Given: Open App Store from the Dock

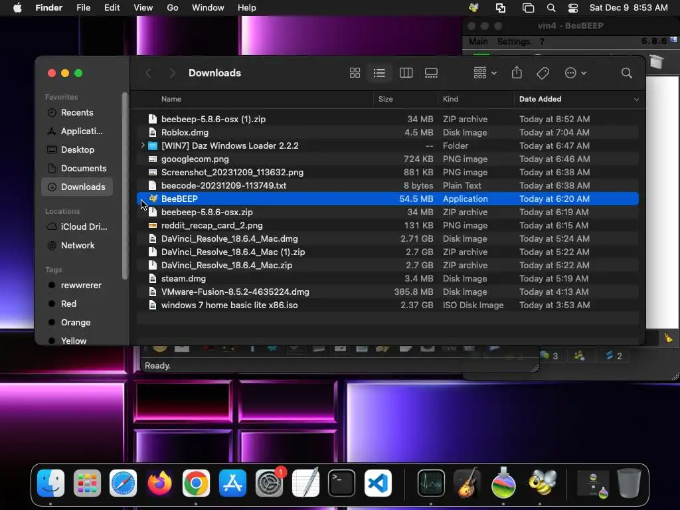Looking at the screenshot, I should [232, 483].
